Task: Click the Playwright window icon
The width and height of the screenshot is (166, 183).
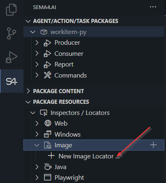Action: point(48,177)
